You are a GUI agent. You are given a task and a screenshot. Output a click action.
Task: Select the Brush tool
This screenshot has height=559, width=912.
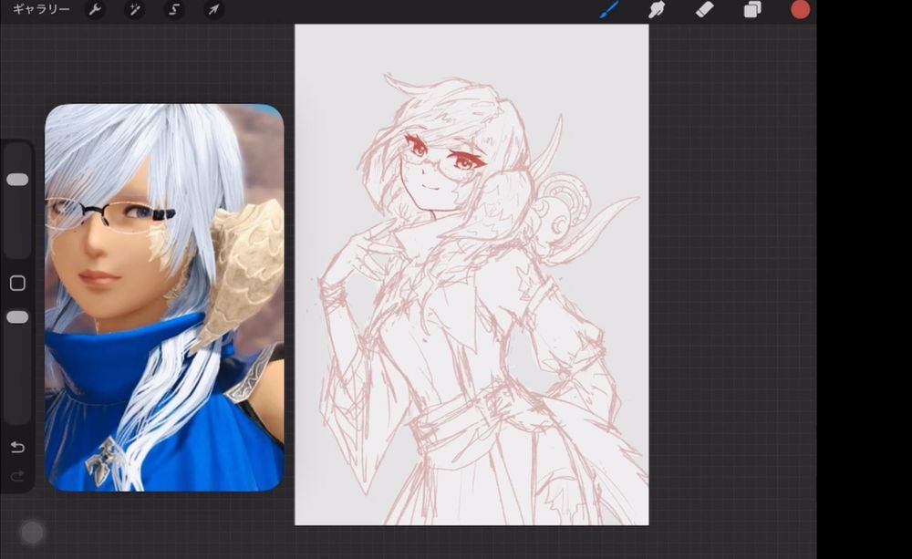tap(609, 9)
